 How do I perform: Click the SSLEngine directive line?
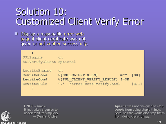point(43,57)
